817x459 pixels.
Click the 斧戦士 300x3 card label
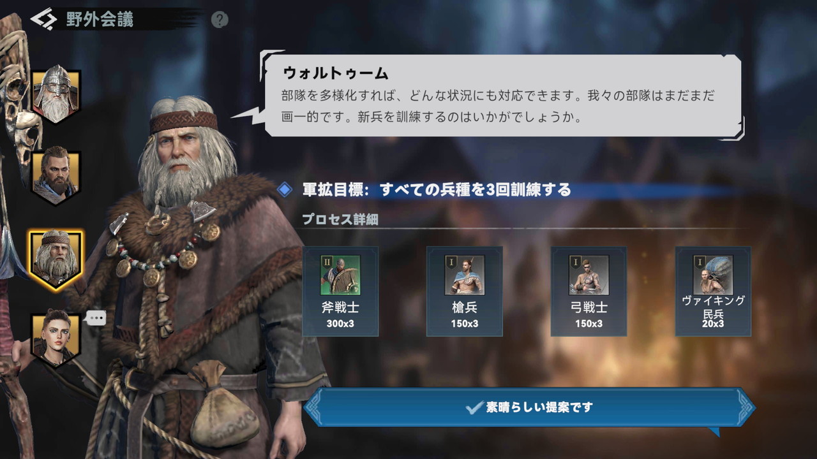[x=340, y=315]
